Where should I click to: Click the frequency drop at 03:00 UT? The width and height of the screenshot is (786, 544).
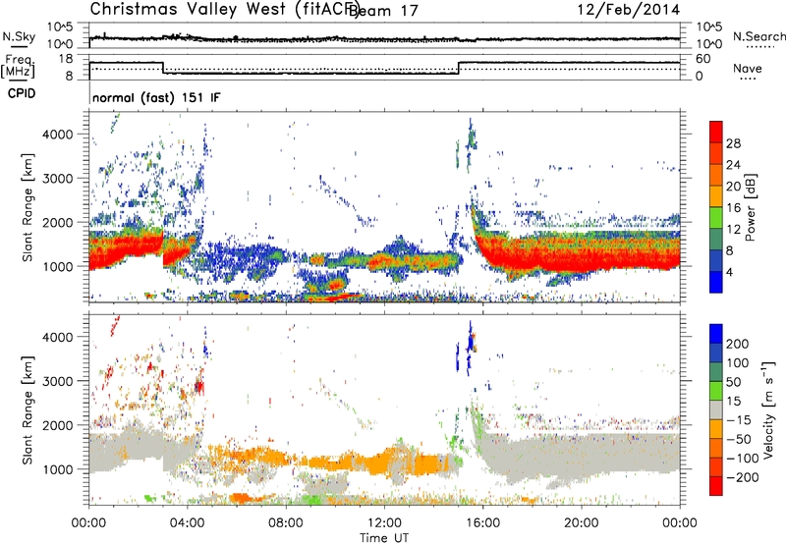tap(163, 68)
